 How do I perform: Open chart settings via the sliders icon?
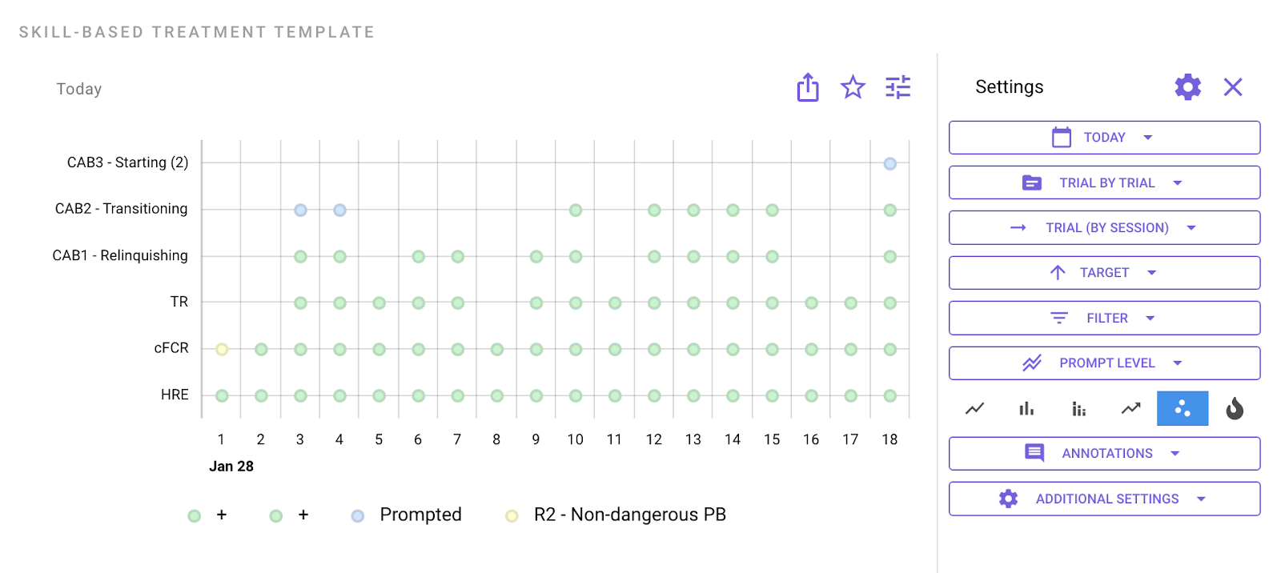click(898, 87)
